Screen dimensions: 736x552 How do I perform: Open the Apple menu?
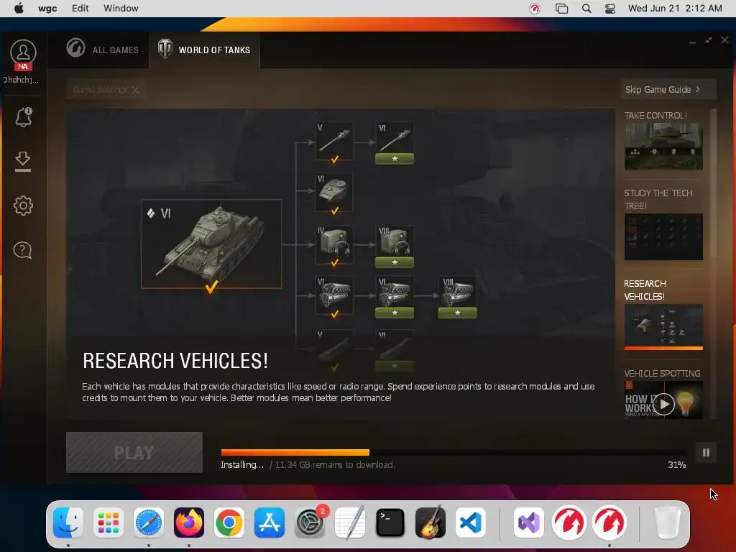[x=19, y=9]
